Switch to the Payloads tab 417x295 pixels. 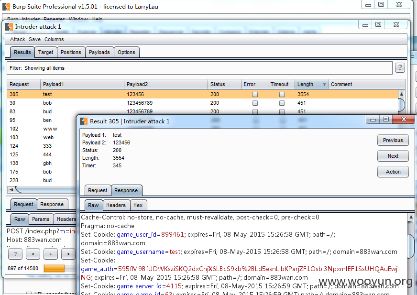99,52
